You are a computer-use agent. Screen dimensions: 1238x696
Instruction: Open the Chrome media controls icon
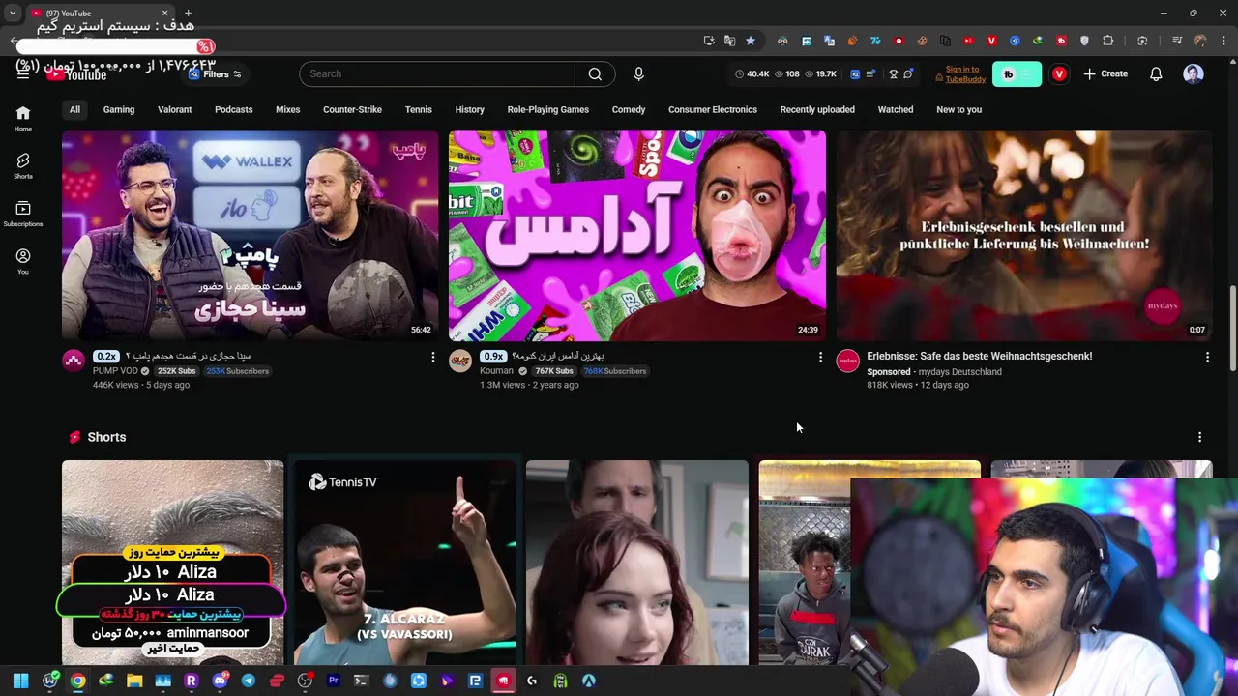(1176, 41)
